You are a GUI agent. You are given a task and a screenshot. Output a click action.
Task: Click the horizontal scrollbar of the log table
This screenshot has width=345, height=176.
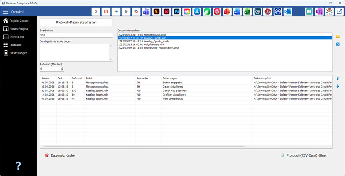pyautogui.click(x=144, y=147)
